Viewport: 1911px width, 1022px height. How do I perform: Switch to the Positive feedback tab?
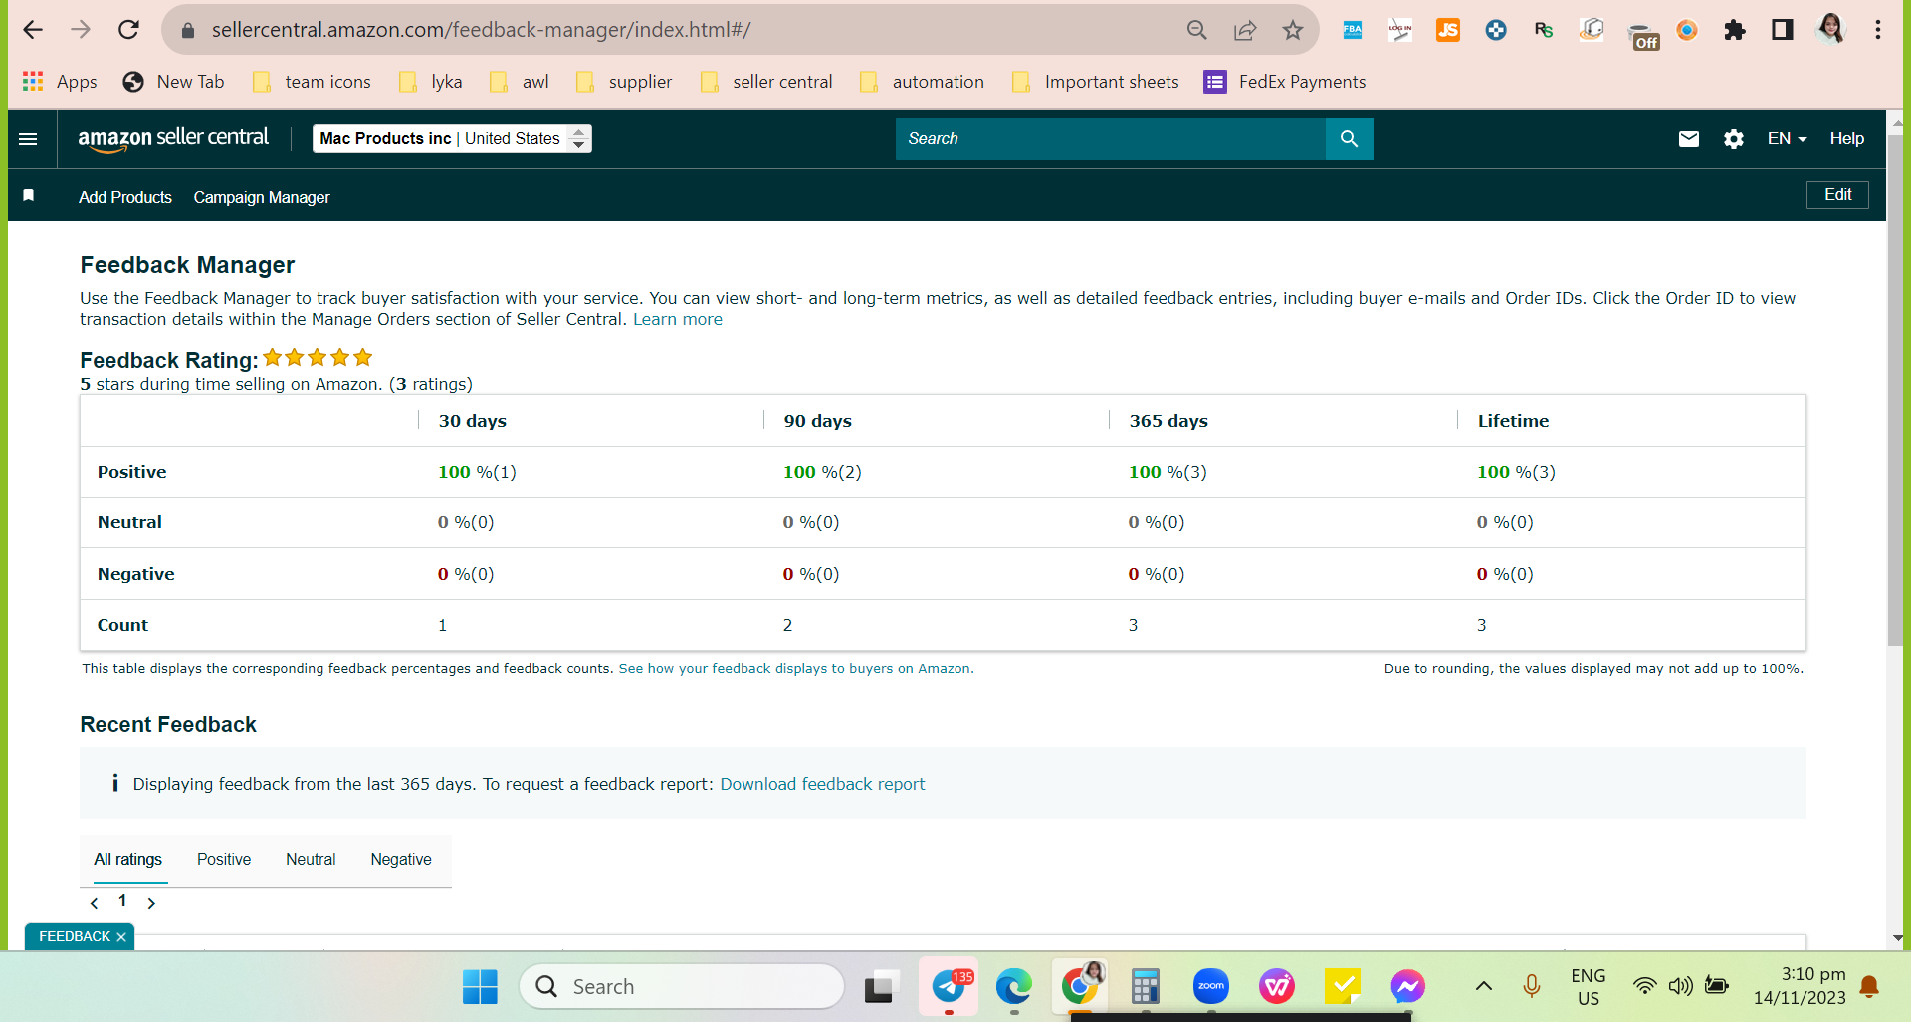pyautogui.click(x=224, y=859)
